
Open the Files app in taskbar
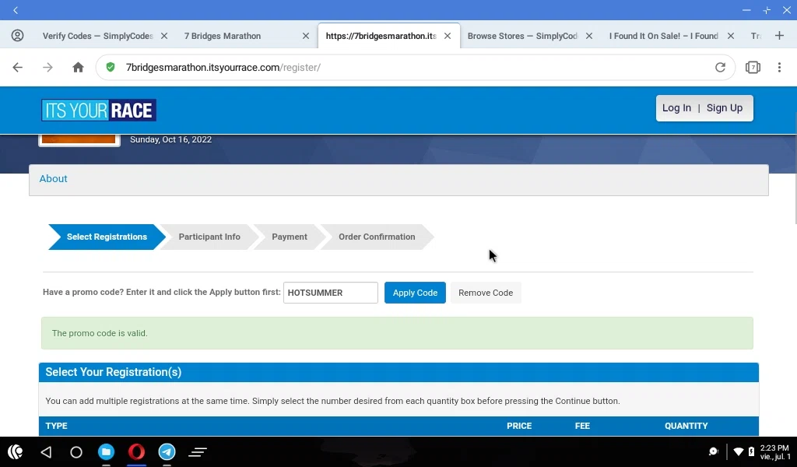(106, 451)
